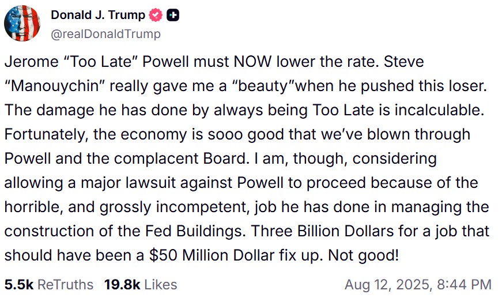502x298 pixels.
Task: Open the @realDonaldTrump handle link
Action: tap(105, 34)
